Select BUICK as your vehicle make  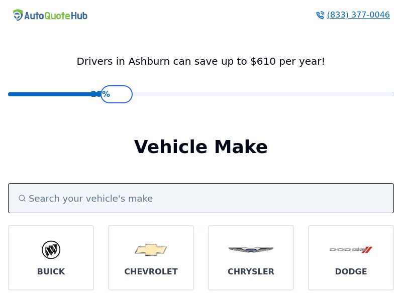(x=51, y=258)
